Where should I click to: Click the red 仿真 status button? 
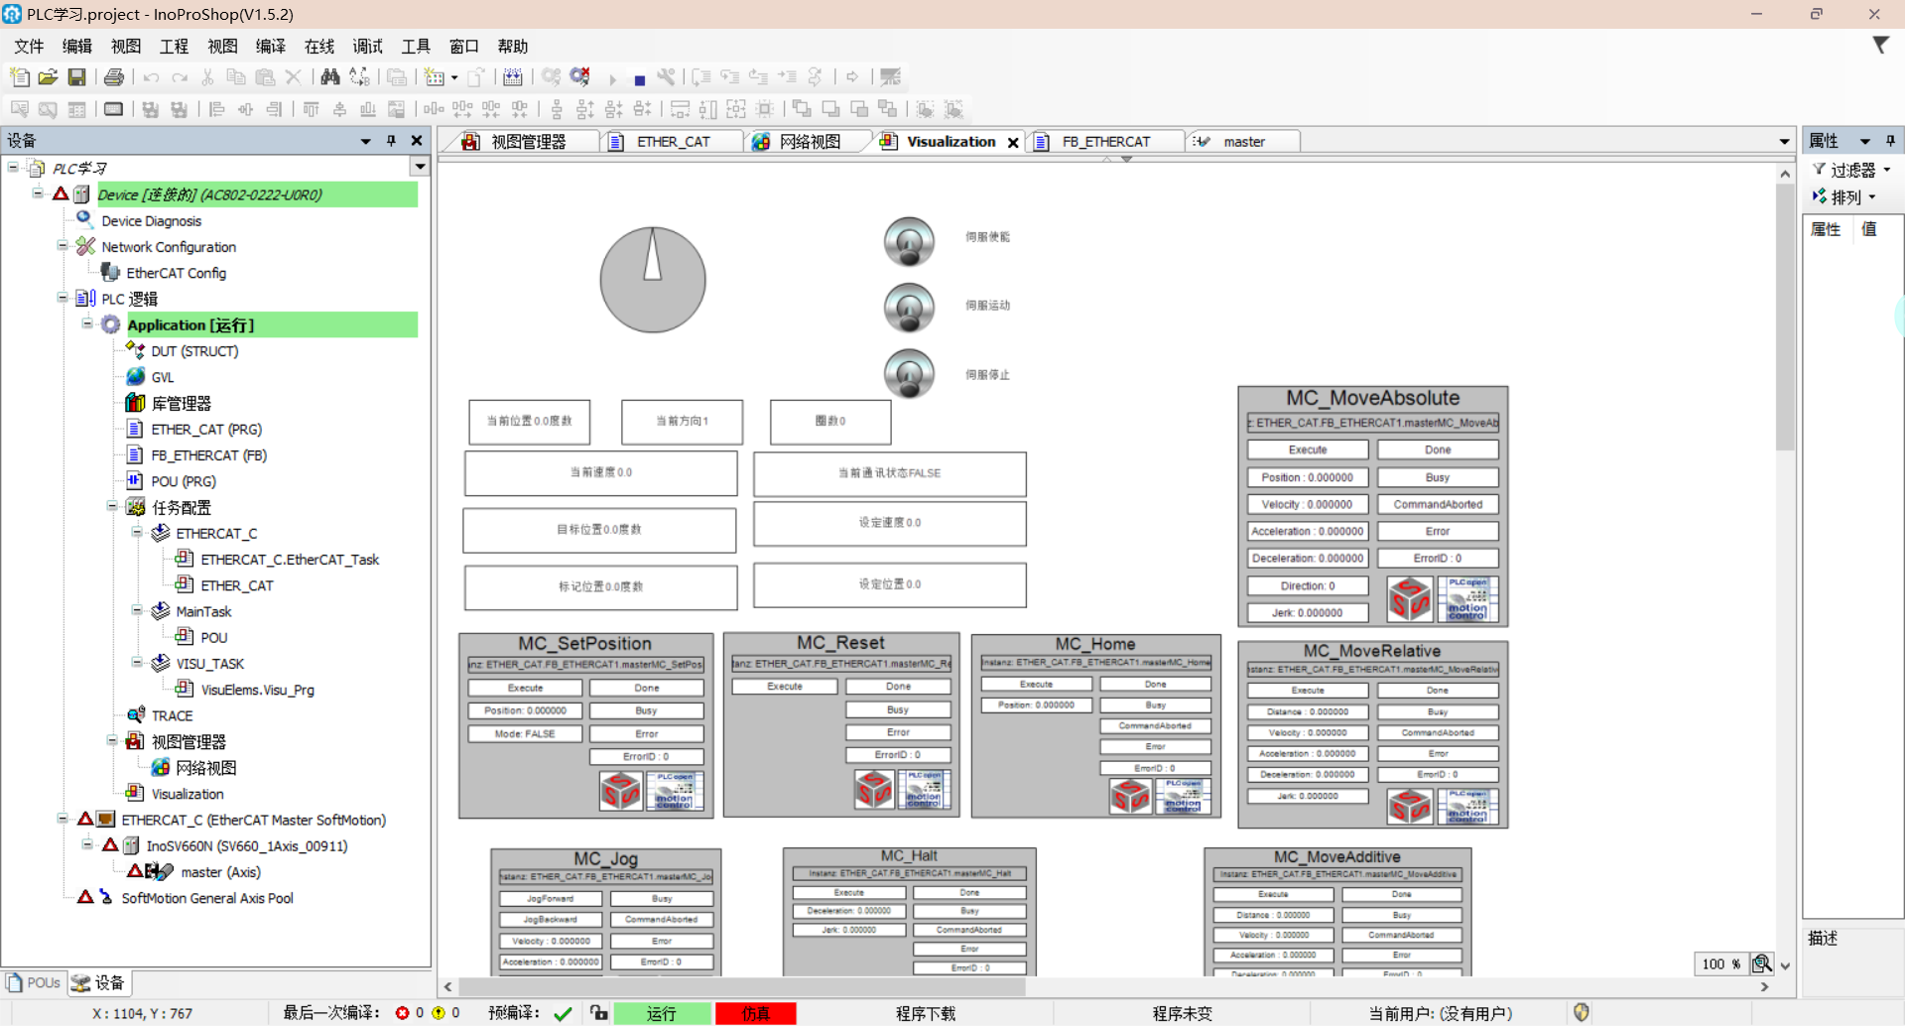pos(755,1013)
